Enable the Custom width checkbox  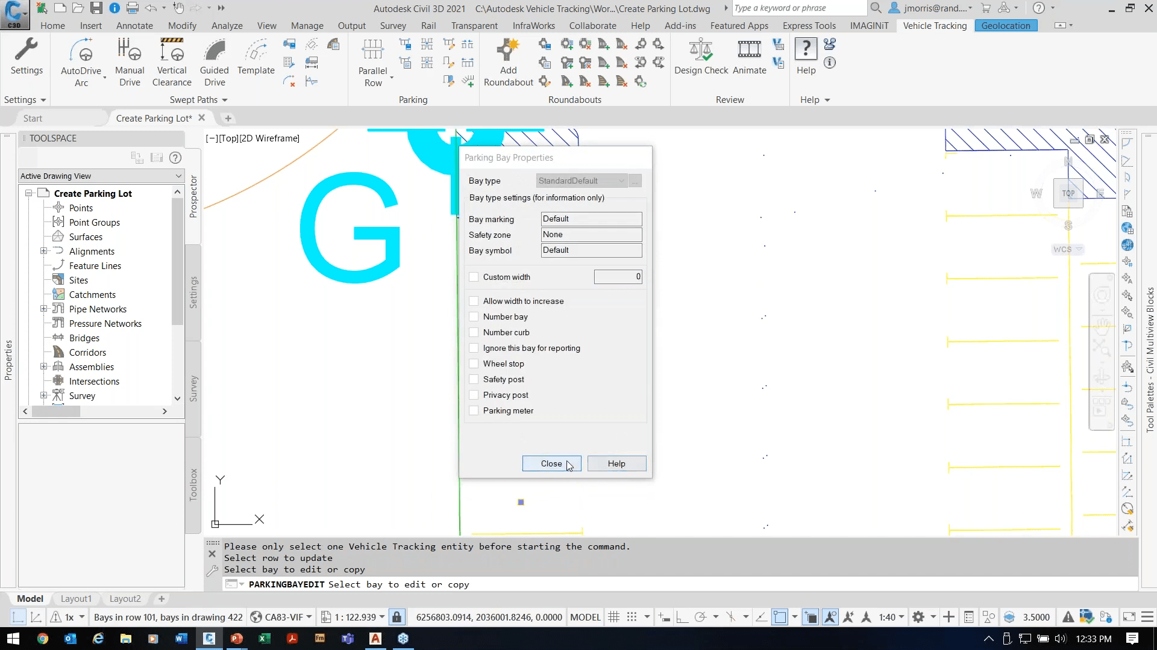coord(474,277)
